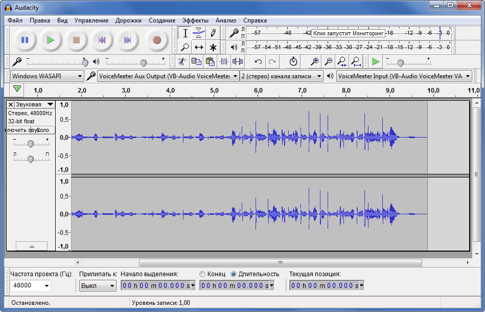Click the Pause transport button
The width and height of the screenshot is (485, 312).
(25, 40)
